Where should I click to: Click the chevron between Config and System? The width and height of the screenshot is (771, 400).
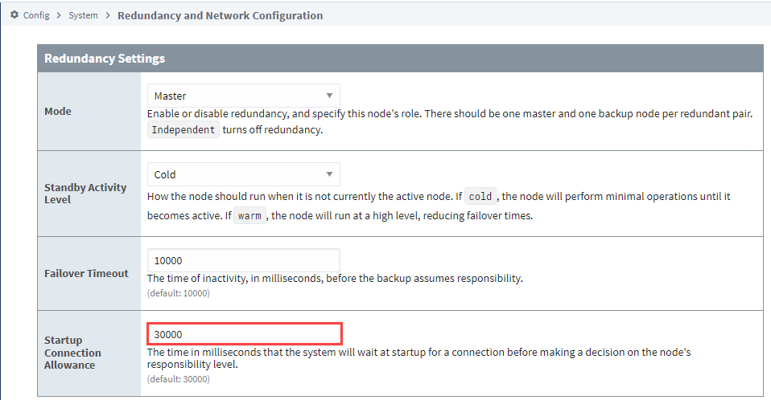pos(59,15)
